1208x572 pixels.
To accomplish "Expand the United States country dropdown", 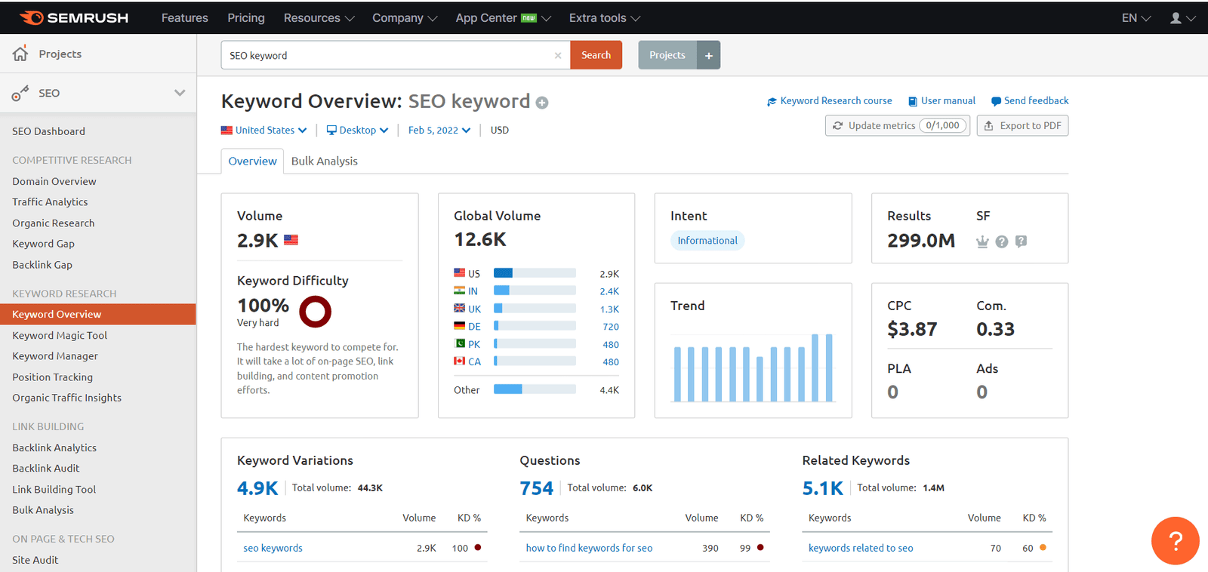I will tap(264, 130).
